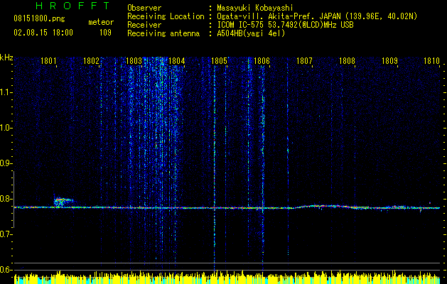Click the Receiving antenna label
Viewport: 447px width, 284px height.
click(x=163, y=33)
